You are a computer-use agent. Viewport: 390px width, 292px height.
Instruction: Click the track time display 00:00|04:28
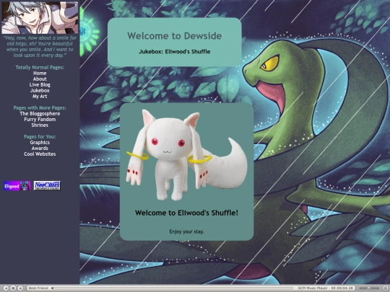point(342,288)
